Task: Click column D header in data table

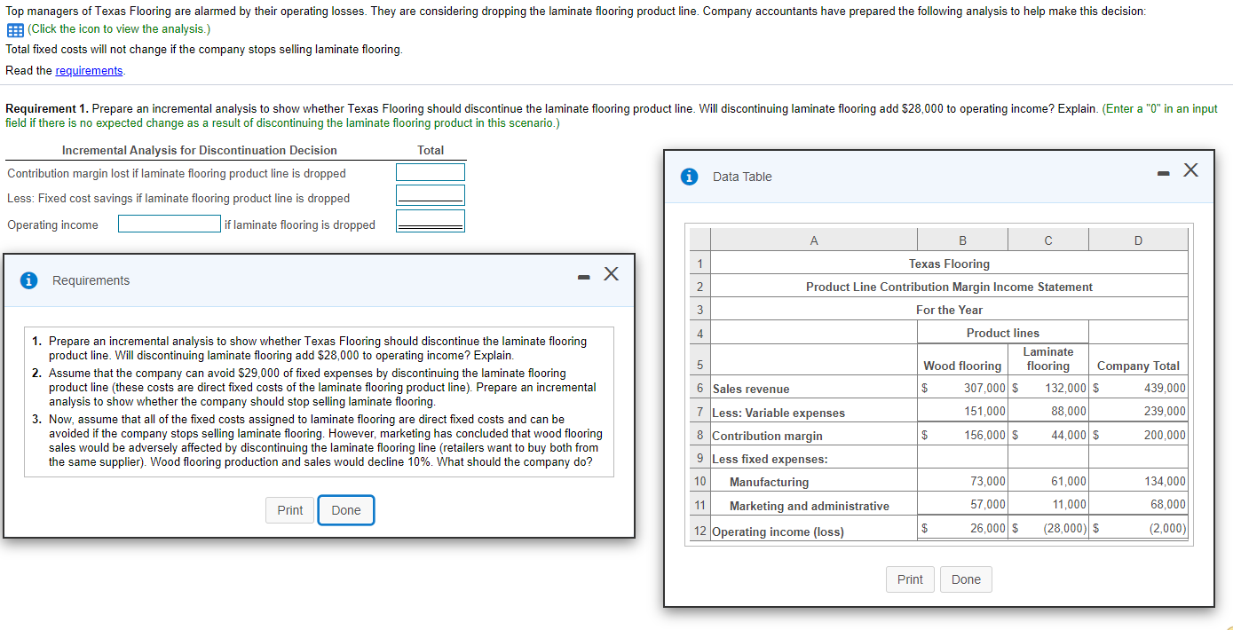Action: (x=1139, y=240)
